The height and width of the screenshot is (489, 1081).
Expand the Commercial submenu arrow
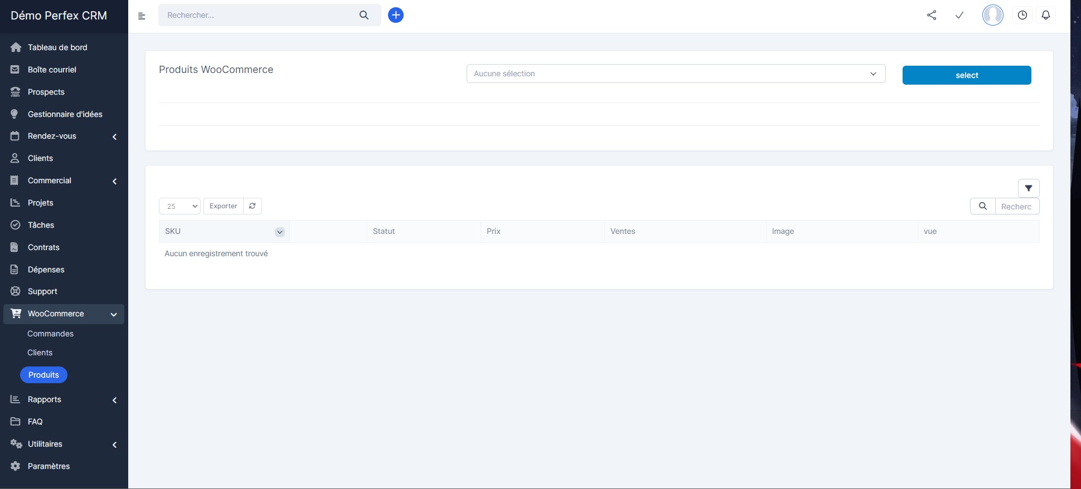(115, 181)
